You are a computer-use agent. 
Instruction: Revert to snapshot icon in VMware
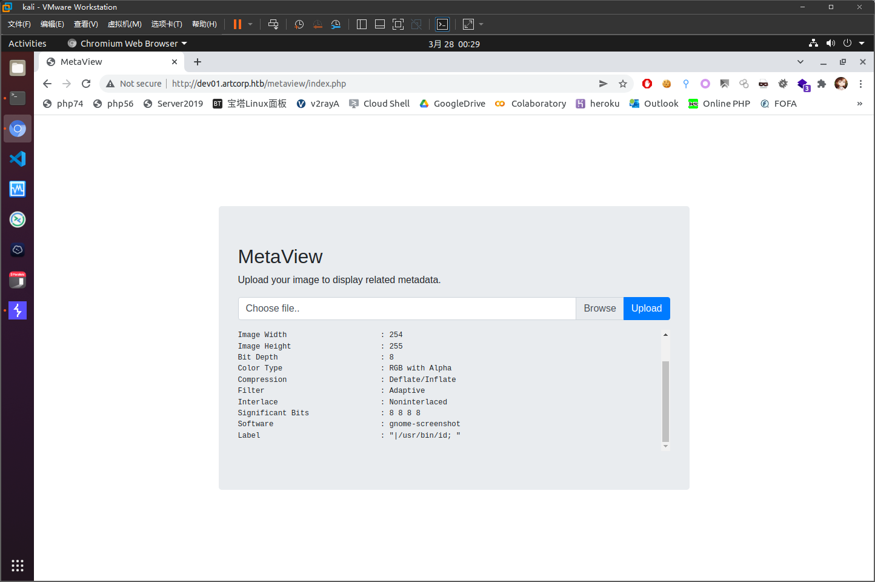click(x=318, y=24)
